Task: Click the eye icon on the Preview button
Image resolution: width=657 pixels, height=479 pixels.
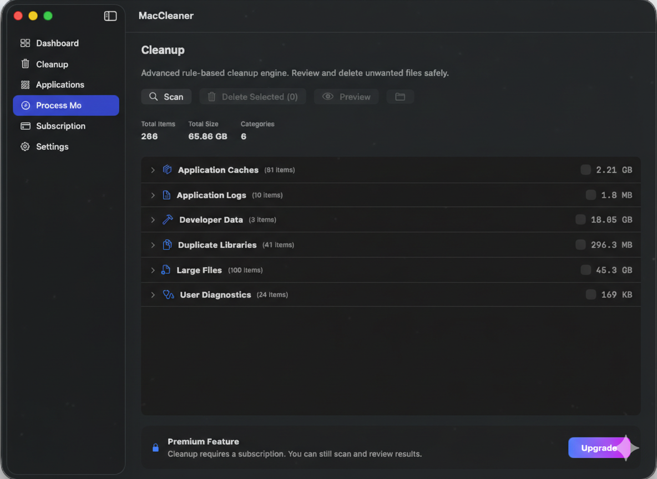Action: tap(327, 96)
